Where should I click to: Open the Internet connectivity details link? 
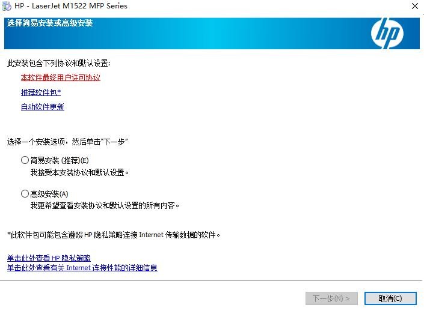pyautogui.click(x=82, y=268)
